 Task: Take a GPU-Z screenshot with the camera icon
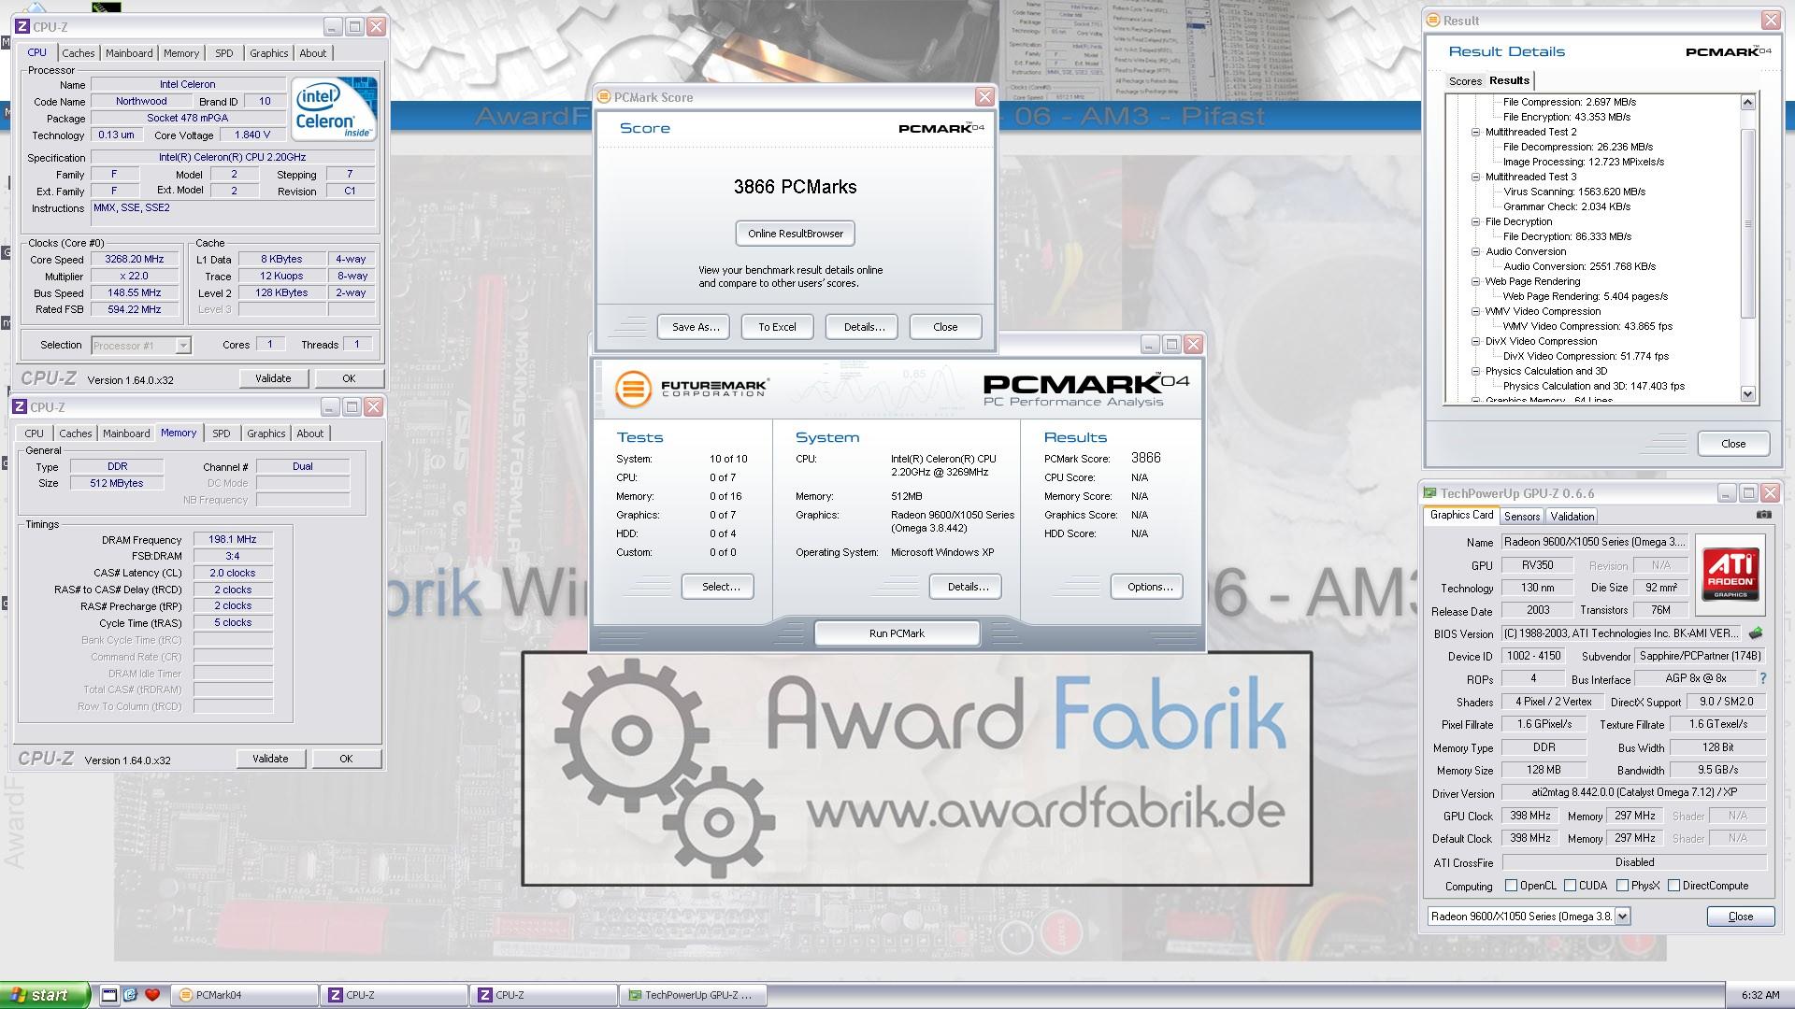1763,515
